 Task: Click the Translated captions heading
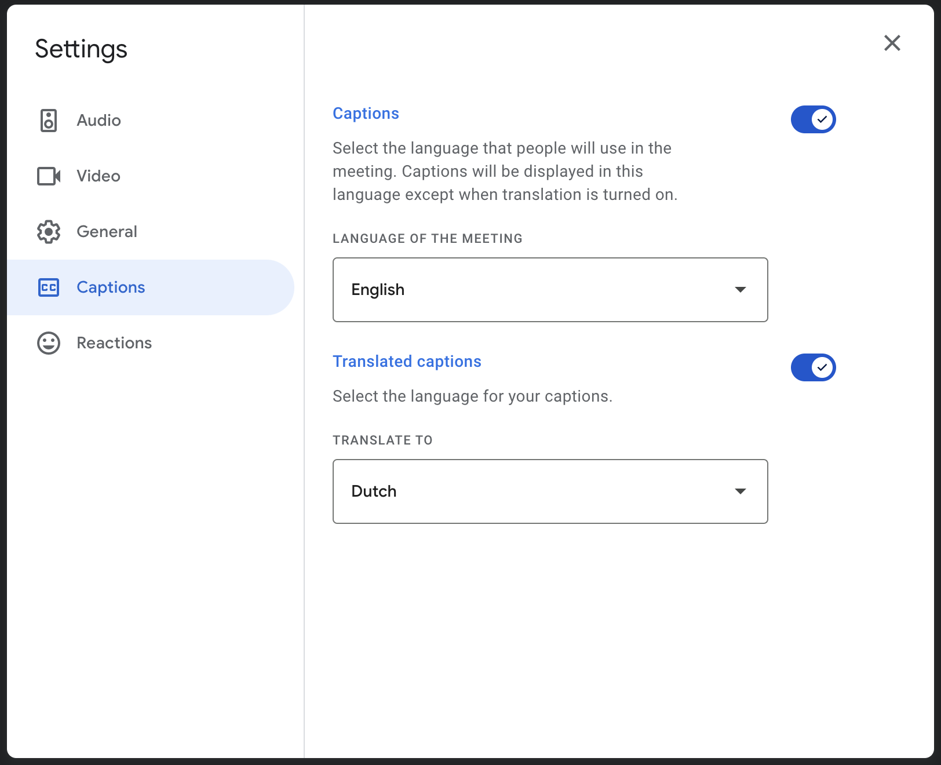407,361
